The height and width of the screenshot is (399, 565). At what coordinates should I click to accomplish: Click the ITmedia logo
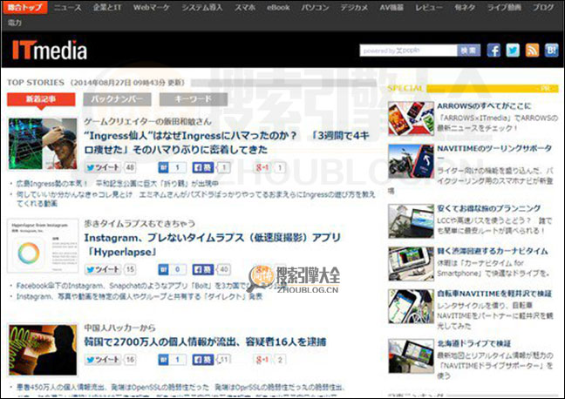click(x=50, y=50)
